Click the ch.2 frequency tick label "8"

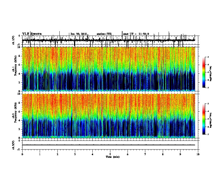[19, 103]
